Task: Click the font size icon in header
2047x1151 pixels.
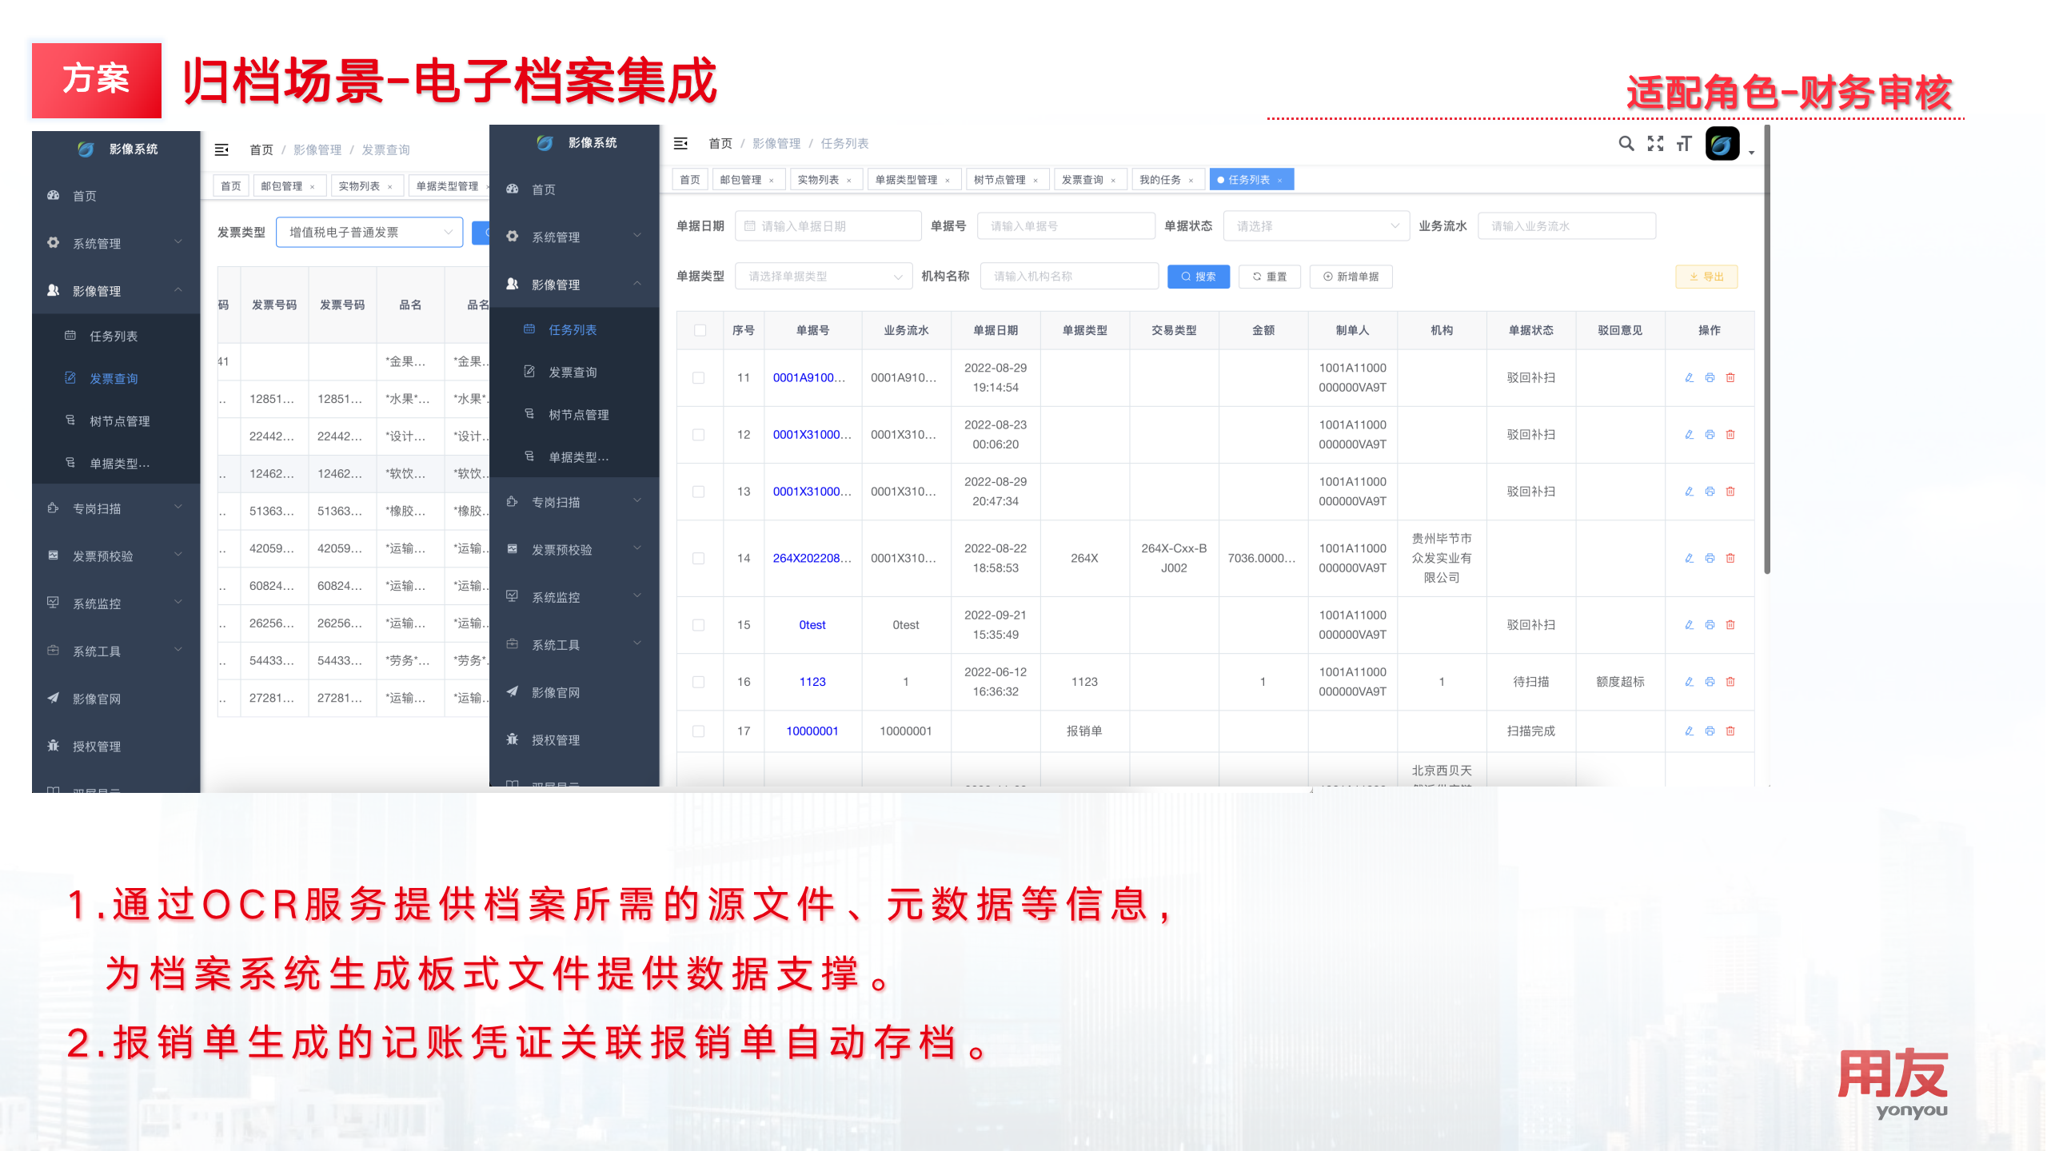Action: [x=1684, y=144]
